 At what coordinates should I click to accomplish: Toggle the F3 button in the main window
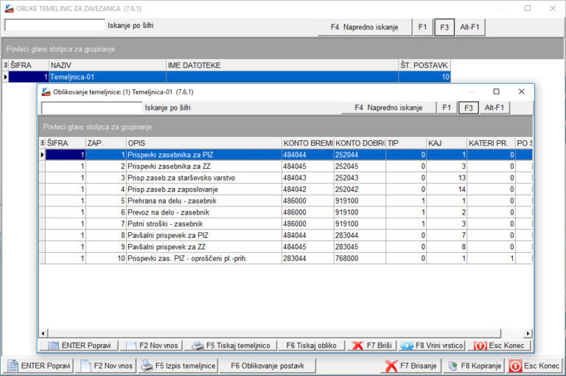pyautogui.click(x=444, y=27)
